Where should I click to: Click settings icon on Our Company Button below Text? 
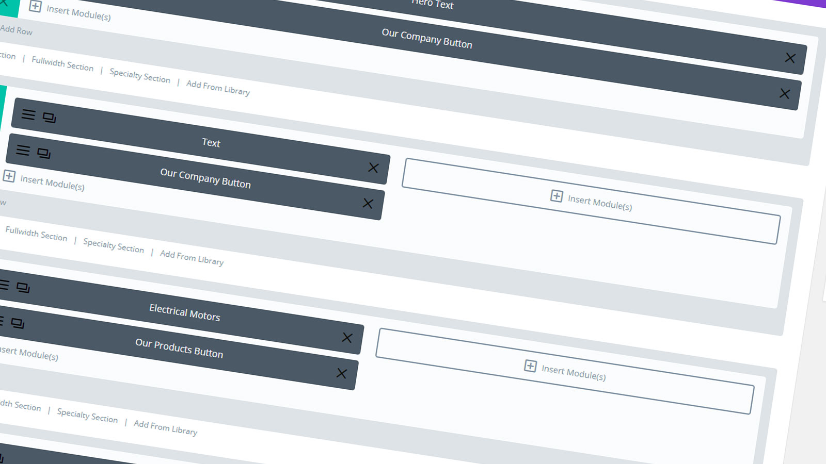click(x=23, y=150)
